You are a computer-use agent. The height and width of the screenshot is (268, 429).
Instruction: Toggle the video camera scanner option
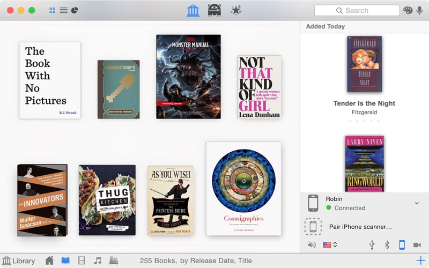click(417, 245)
